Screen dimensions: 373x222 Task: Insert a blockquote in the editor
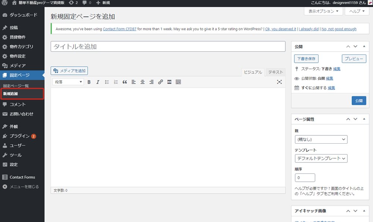(125, 82)
